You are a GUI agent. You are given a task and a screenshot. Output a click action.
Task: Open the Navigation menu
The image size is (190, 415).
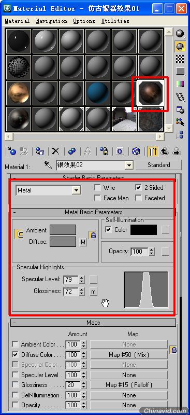click(x=52, y=21)
